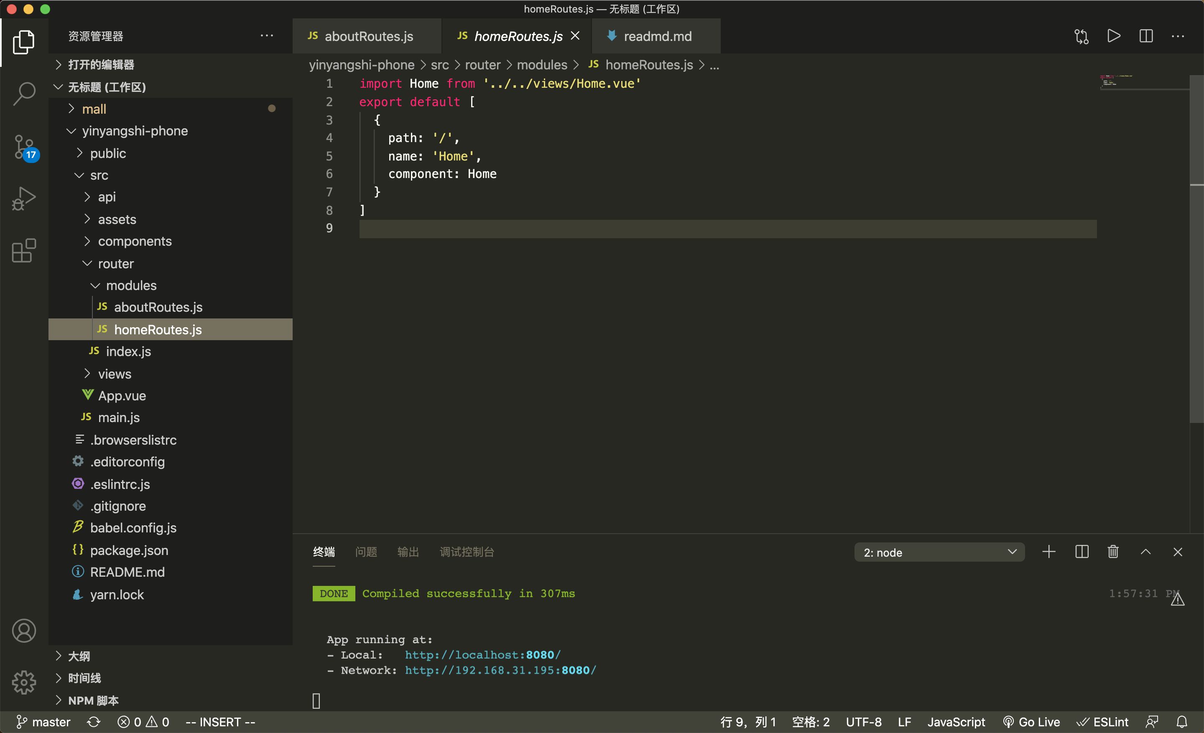Collapse the modules folder

tap(171, 285)
